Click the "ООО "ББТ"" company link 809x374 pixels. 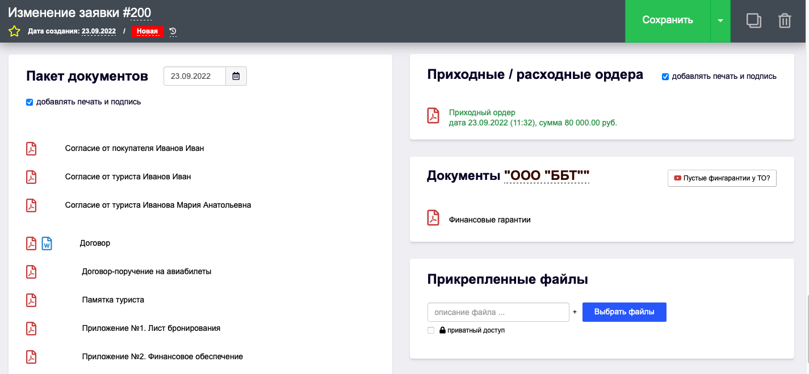[x=547, y=176]
